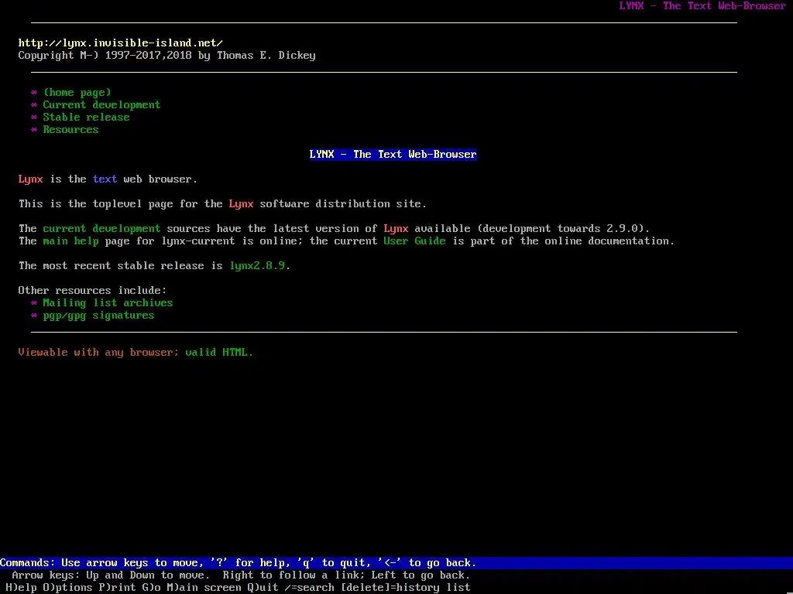Follow the (home page) link
The width and height of the screenshot is (793, 594).
click(77, 93)
